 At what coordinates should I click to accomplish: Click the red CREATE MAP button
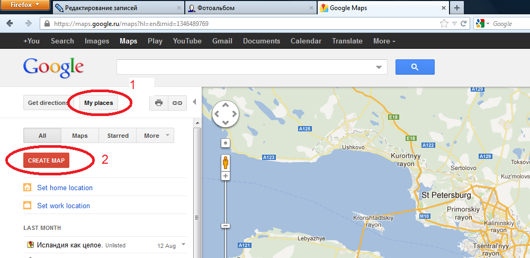(46, 161)
